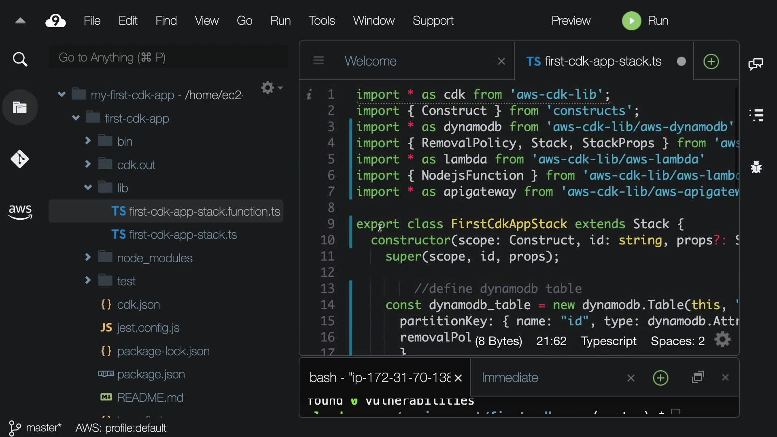Open the Search panel magnifier icon

(20, 60)
